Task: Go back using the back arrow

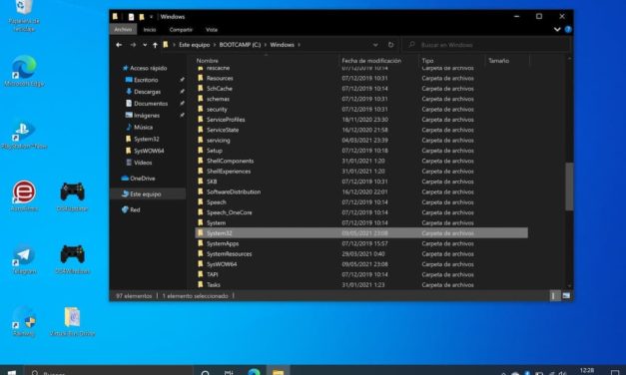Action: tap(119, 45)
